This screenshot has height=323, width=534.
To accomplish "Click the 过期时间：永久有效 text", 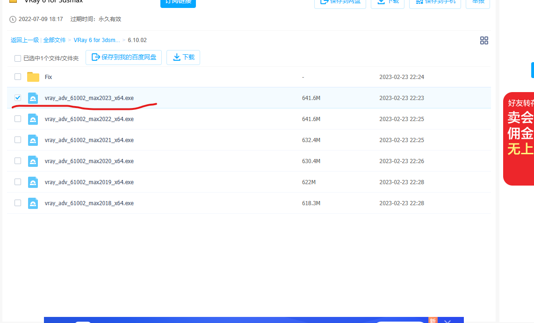I will (96, 19).
